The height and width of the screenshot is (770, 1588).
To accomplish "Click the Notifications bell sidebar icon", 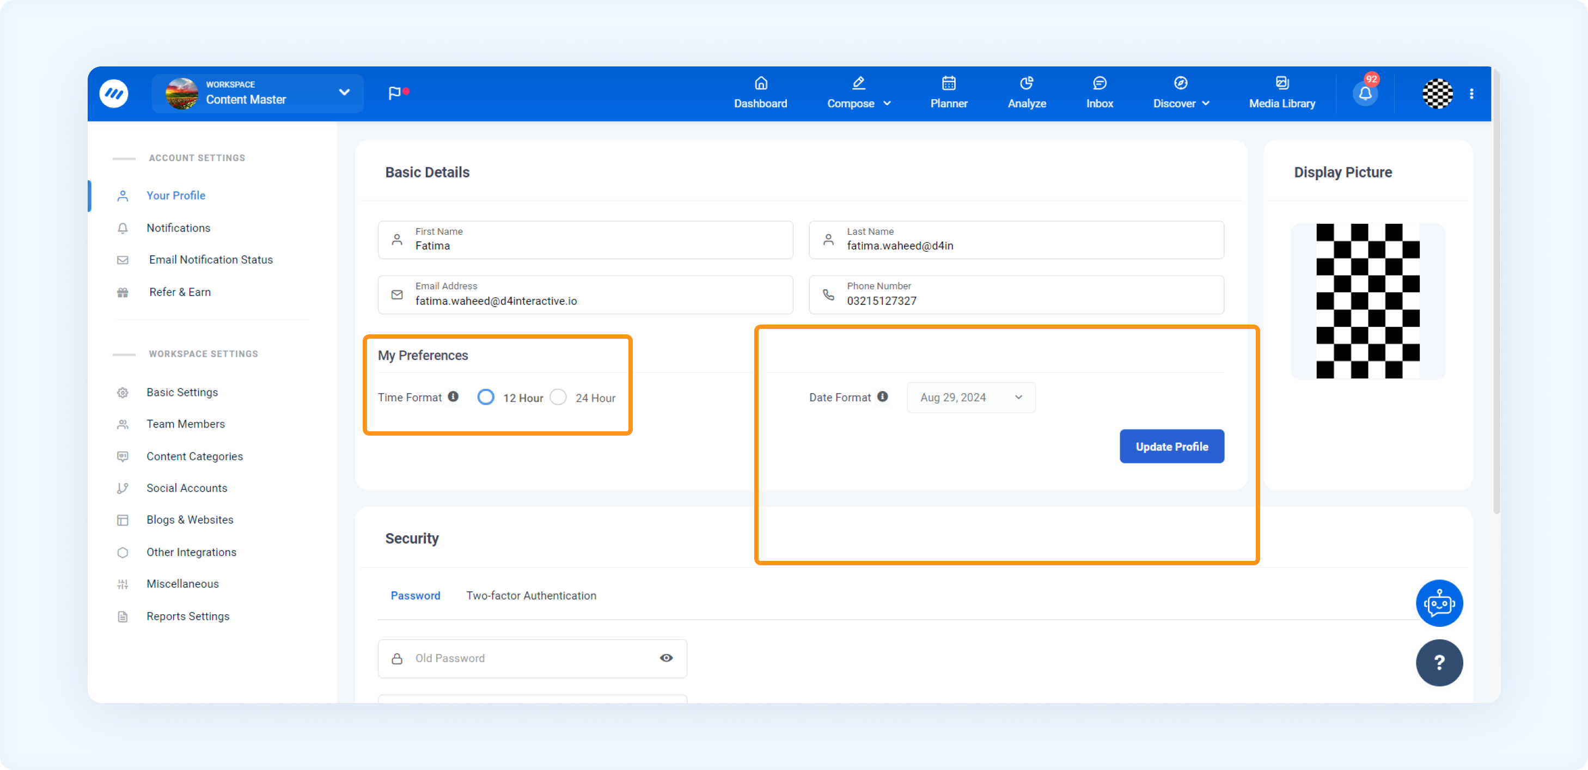I will 123,228.
